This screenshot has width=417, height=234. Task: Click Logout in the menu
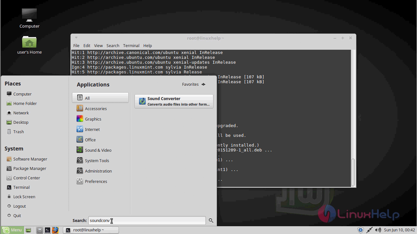[20, 206]
